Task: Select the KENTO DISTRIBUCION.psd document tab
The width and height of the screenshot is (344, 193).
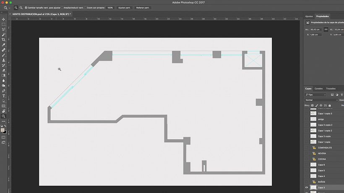Action: [x=42, y=14]
